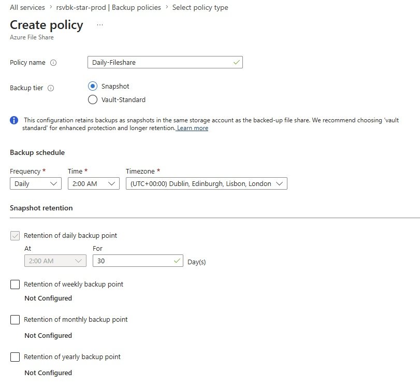Select the Snapshot backup tier
Image resolution: width=420 pixels, height=385 pixels.
coord(93,86)
